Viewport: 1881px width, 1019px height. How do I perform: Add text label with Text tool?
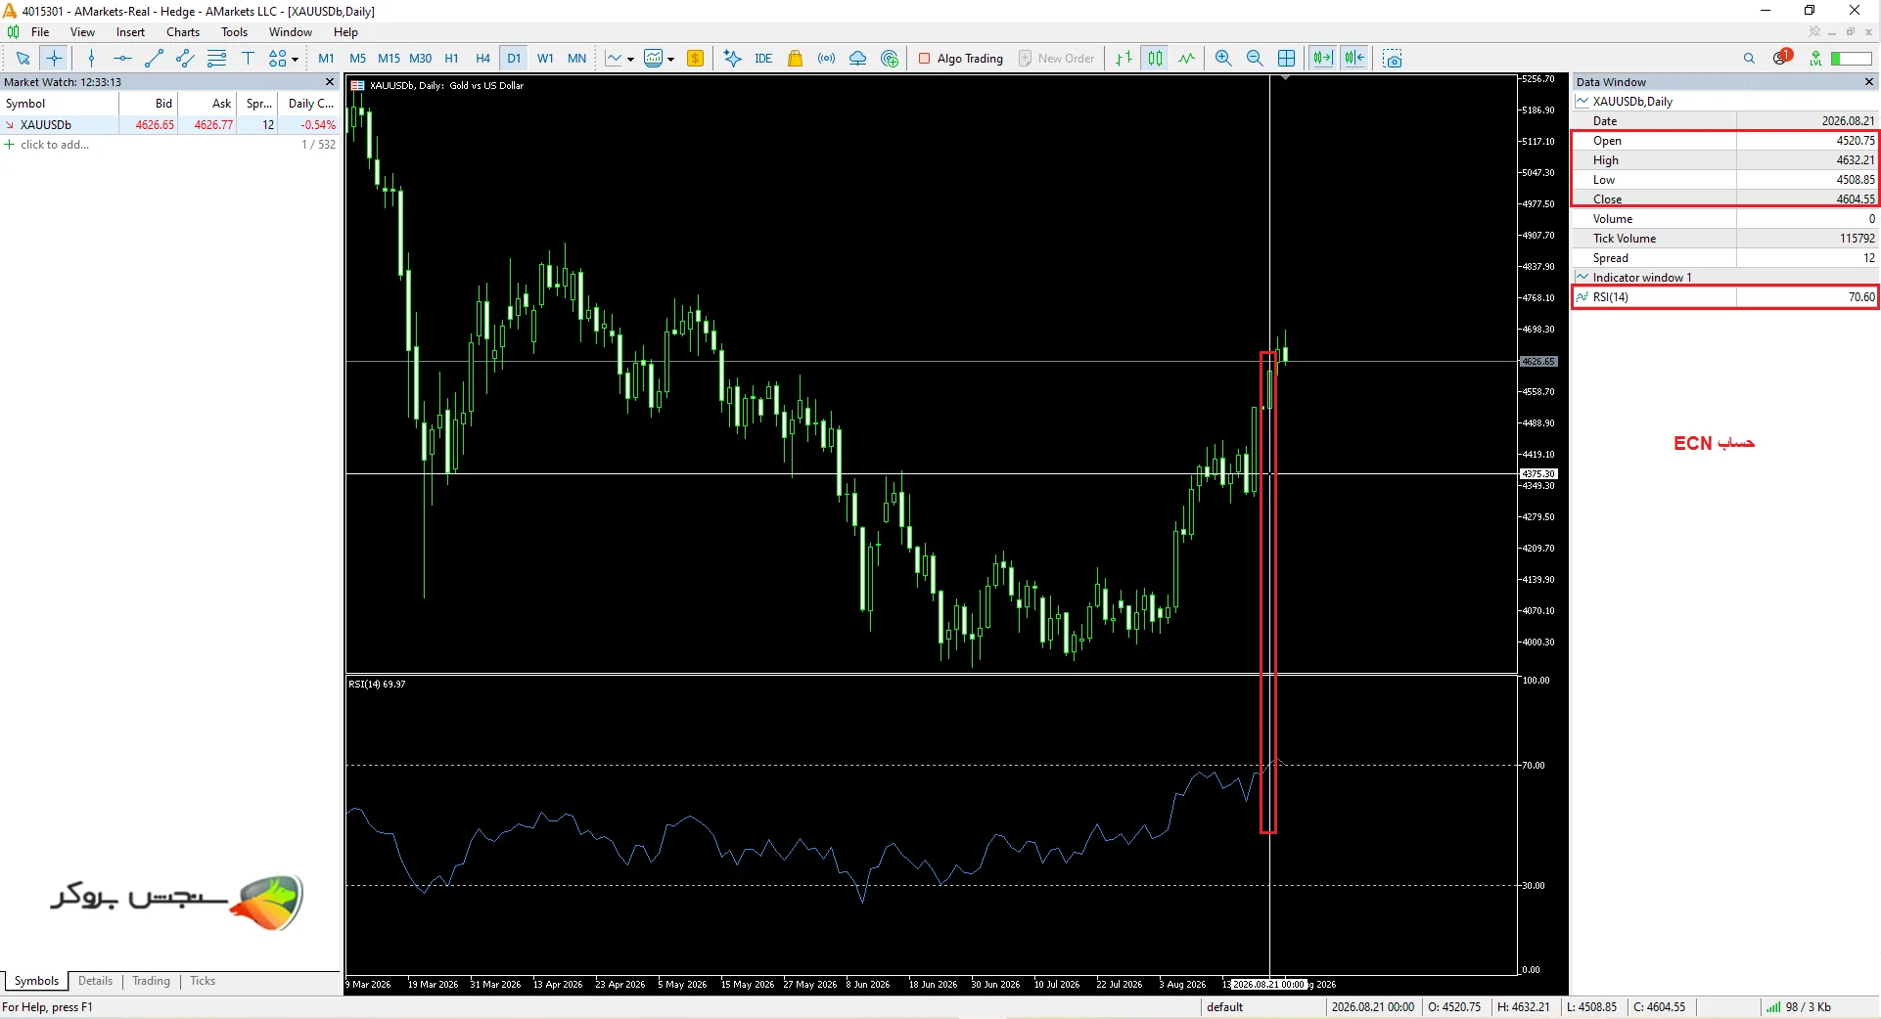(x=248, y=59)
